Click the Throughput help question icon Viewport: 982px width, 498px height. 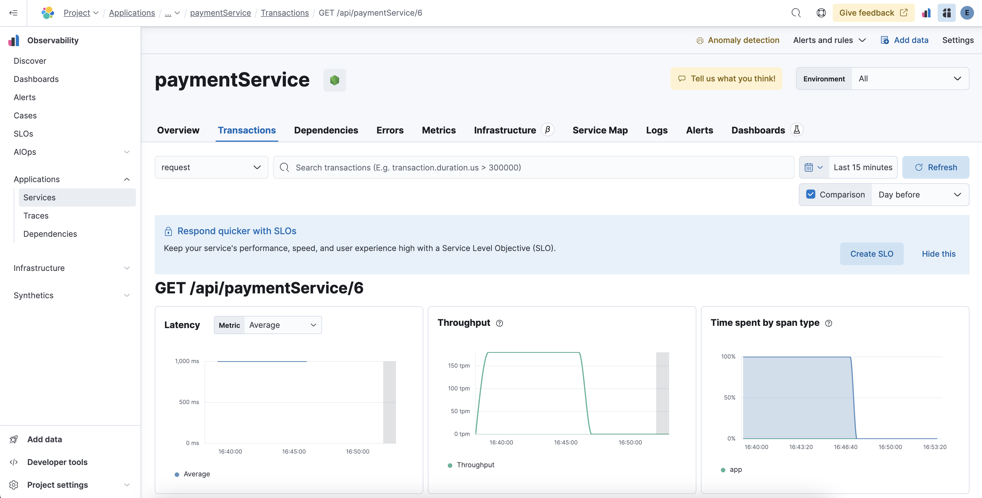tap(499, 323)
